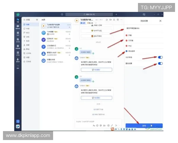Open the history clock icon in title bar

click(x=62, y=15)
